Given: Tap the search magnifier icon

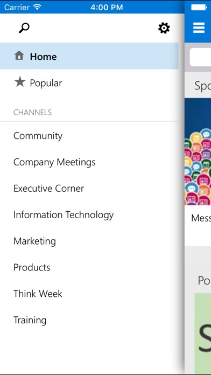Looking at the screenshot, I should click(x=24, y=28).
